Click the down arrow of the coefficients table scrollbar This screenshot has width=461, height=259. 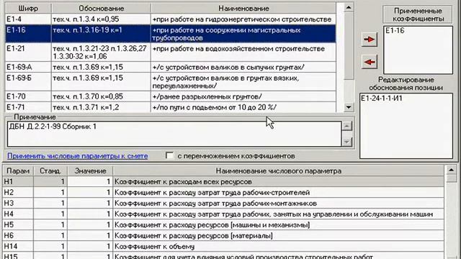pyautogui.click(x=349, y=107)
